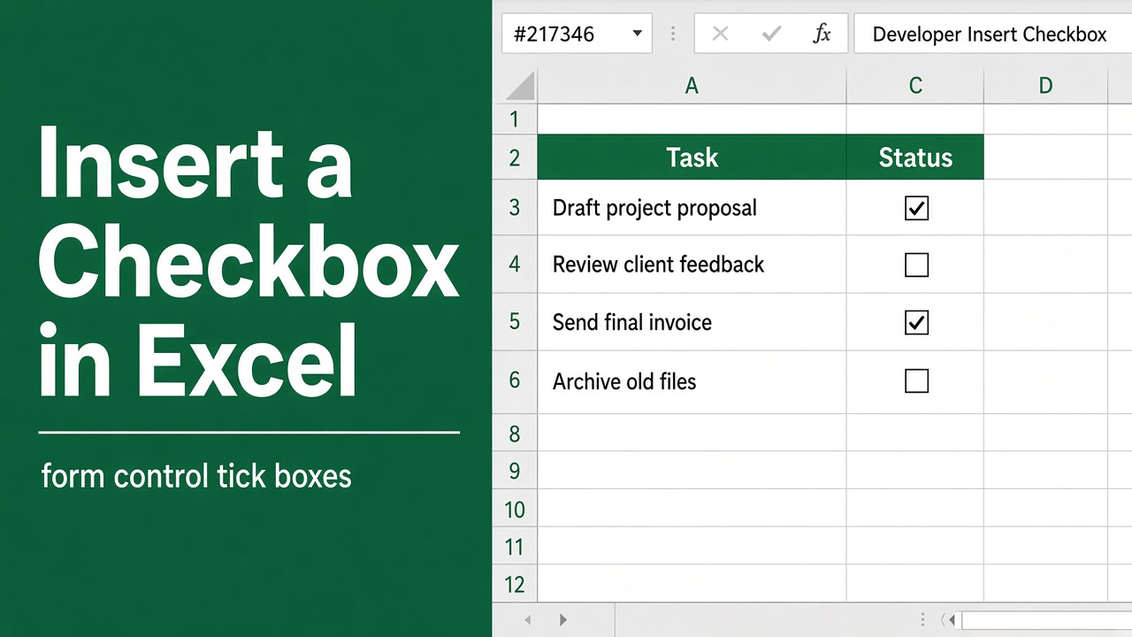Select column C header
The image size is (1132, 637).
pyautogui.click(x=915, y=86)
